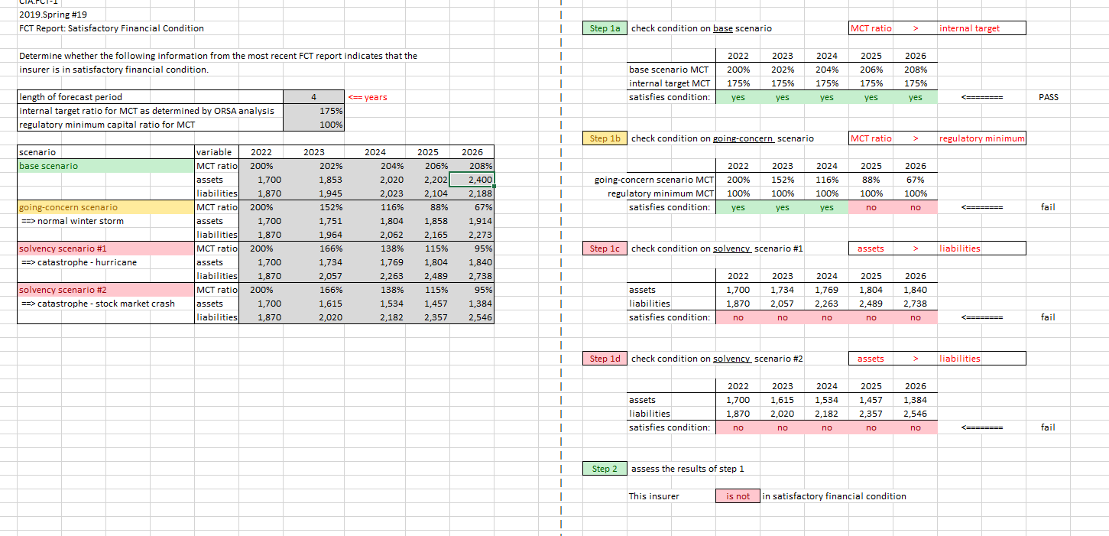
Task: Select the highlighted 2,400 base assets cell
Action: click(472, 180)
